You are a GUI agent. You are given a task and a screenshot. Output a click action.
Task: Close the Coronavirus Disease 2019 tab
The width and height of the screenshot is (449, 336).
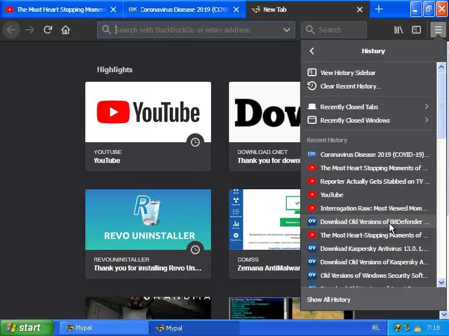[x=236, y=10]
